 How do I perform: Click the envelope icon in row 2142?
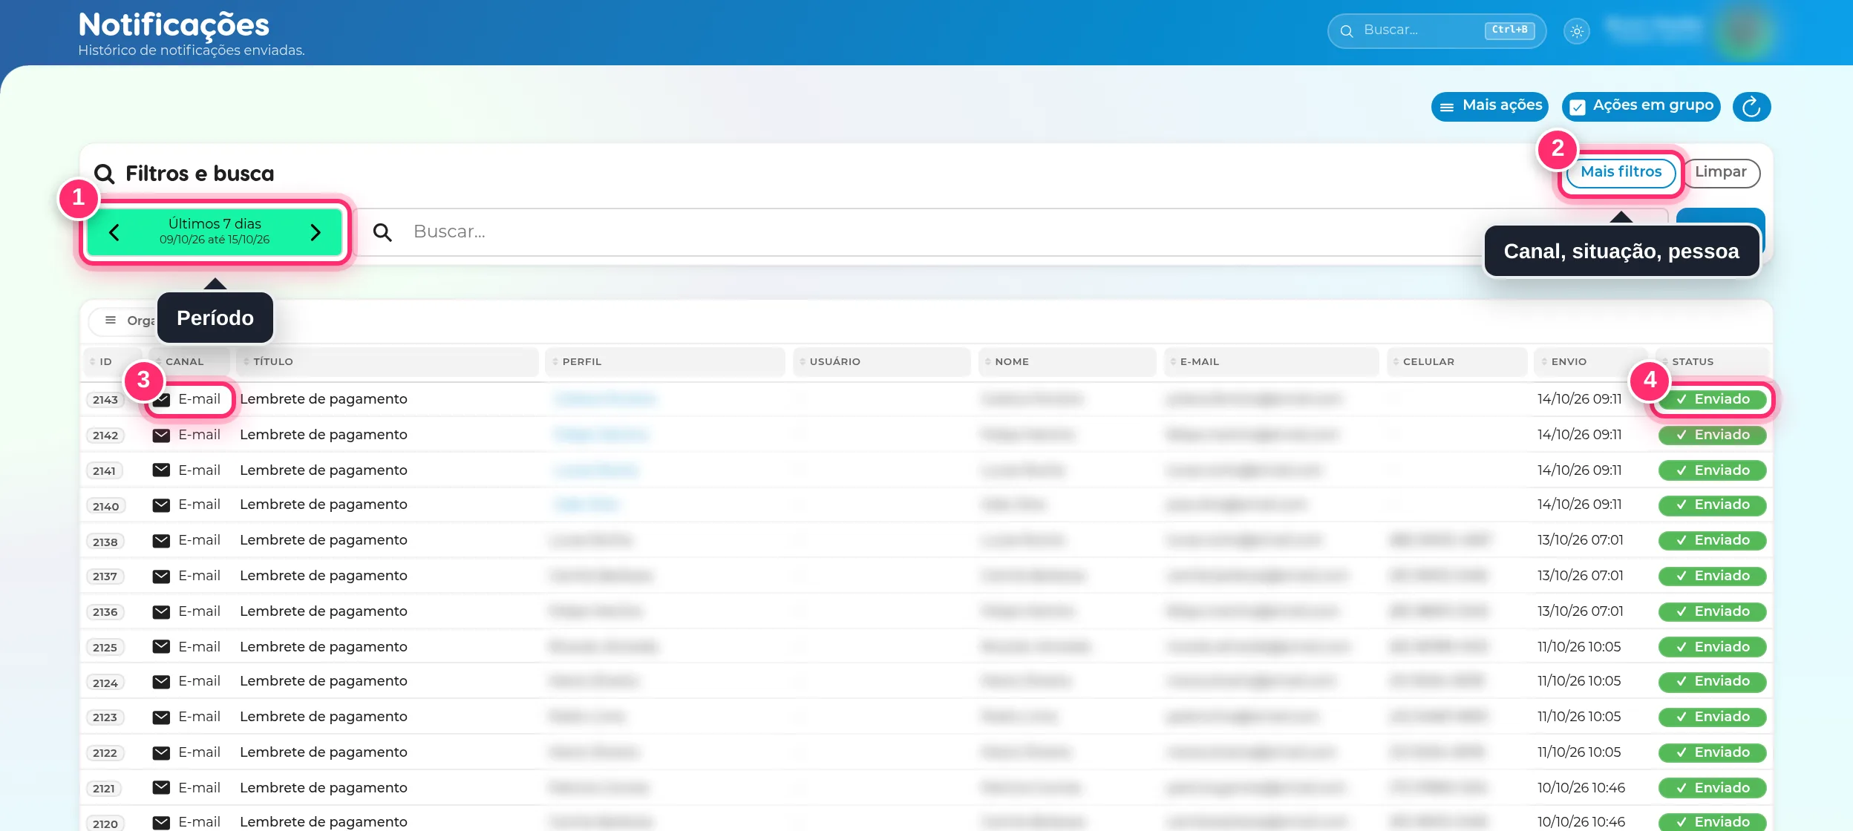pos(161,436)
